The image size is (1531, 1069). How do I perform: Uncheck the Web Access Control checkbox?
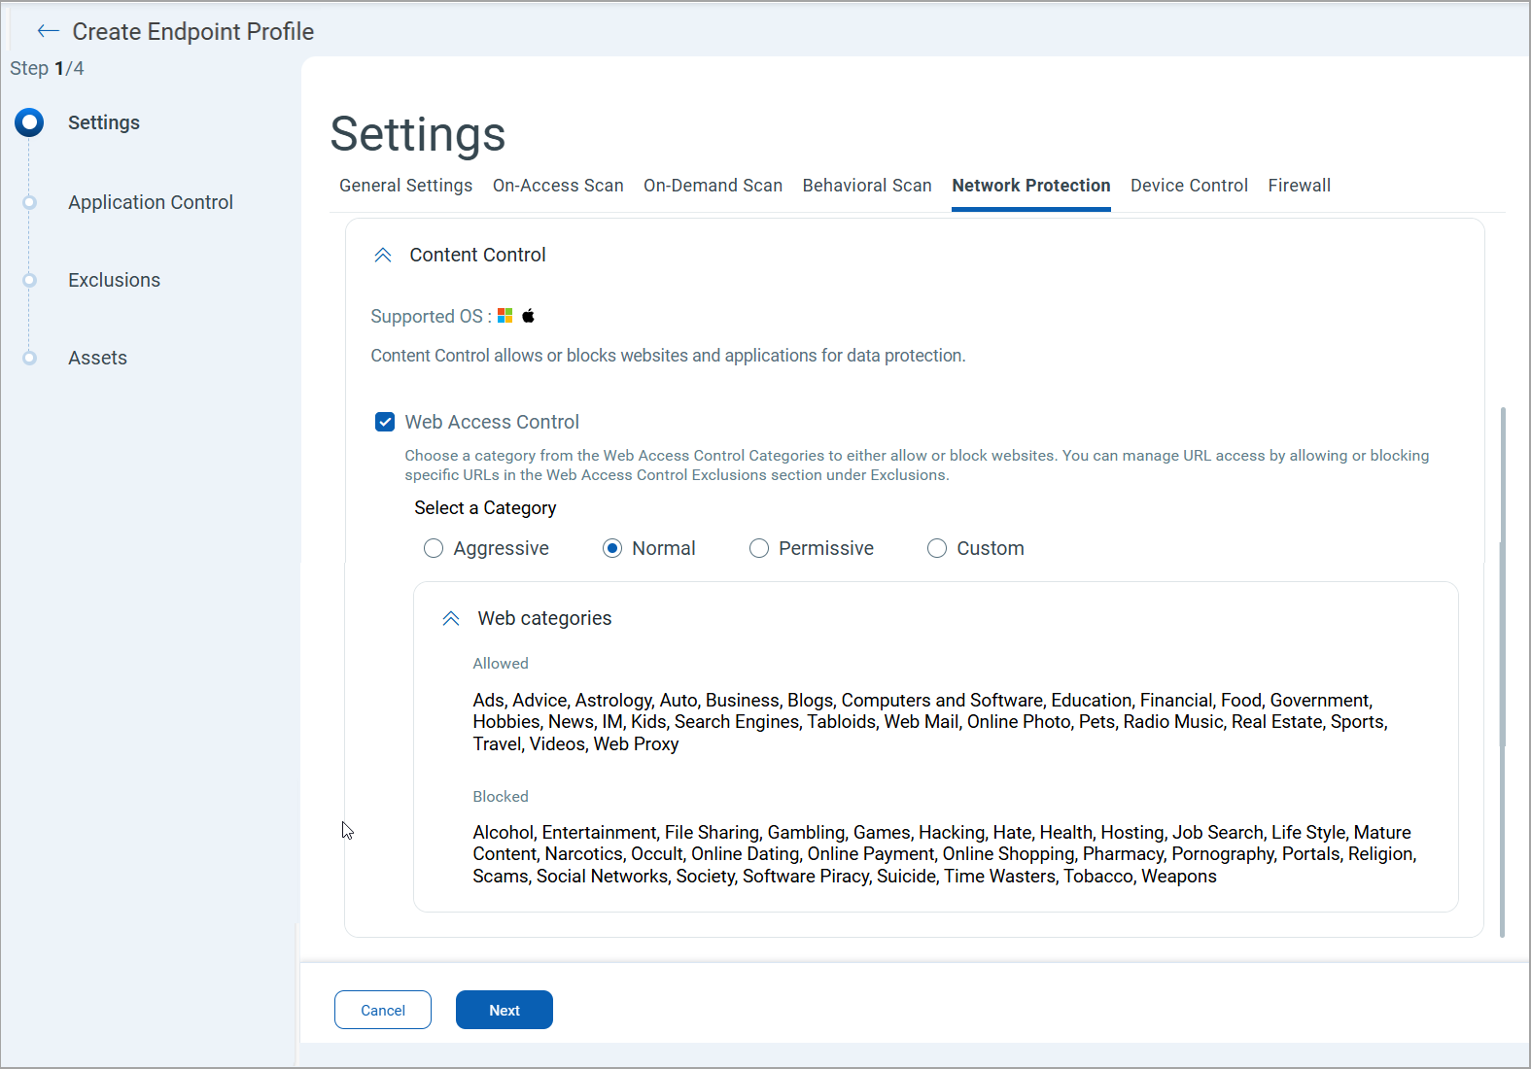click(x=385, y=422)
